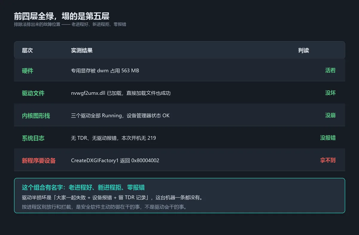Viewport: 359px width, 235px height.
Task: Click the nvwgf2umx.dll 已加载 result text
Action: [121, 93]
